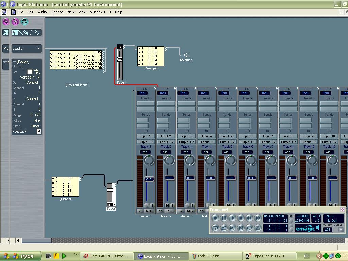Toggle the Feedback checkbox
This screenshot has width=348, height=261.
tap(39, 132)
